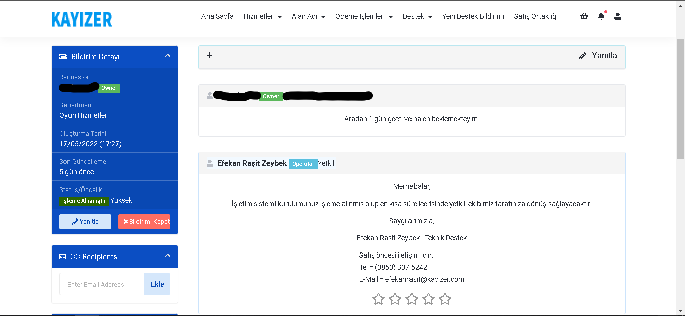Expand the Alan Adı dropdown menu
685x316 pixels.
(308, 16)
